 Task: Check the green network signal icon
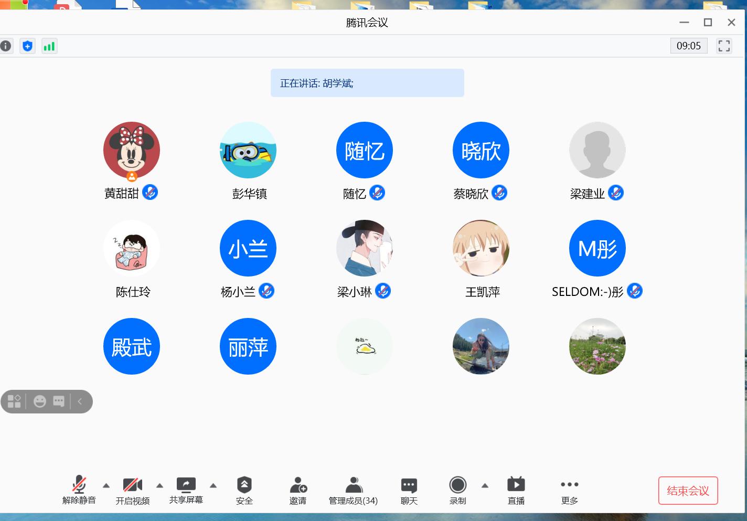[49, 46]
